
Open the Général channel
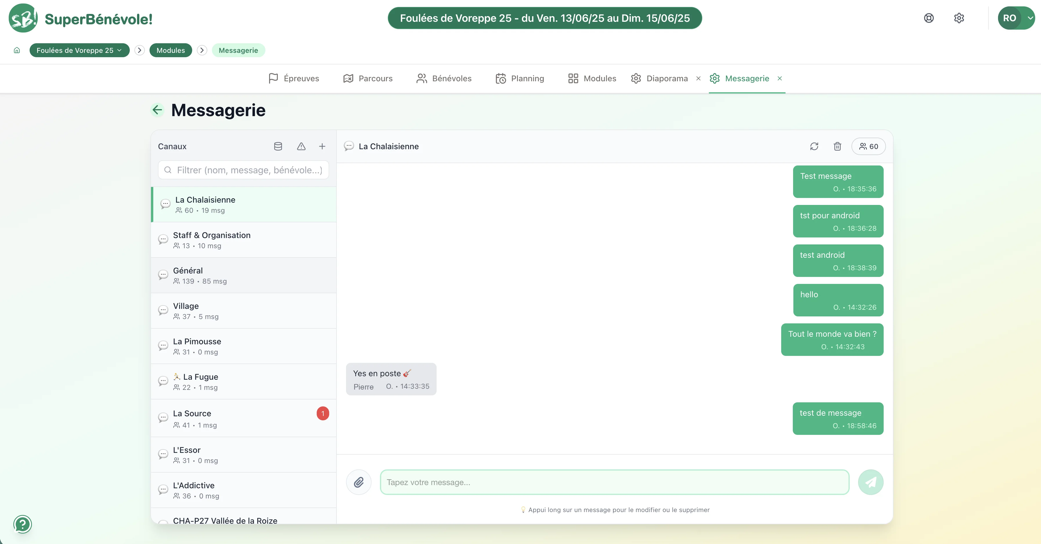244,275
